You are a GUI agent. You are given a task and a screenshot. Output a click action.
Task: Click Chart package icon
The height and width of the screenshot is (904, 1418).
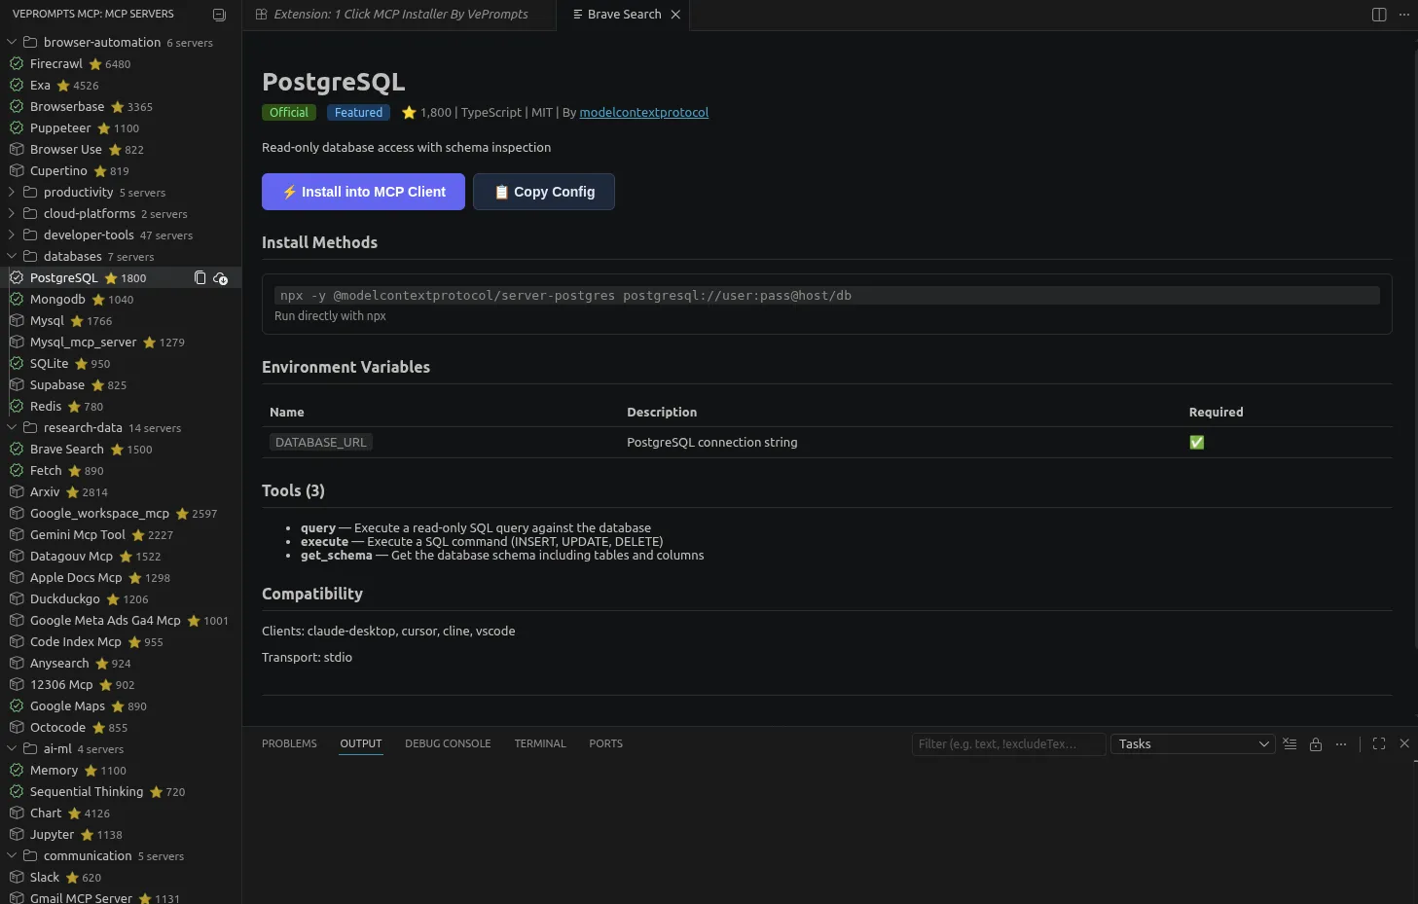pos(17,814)
